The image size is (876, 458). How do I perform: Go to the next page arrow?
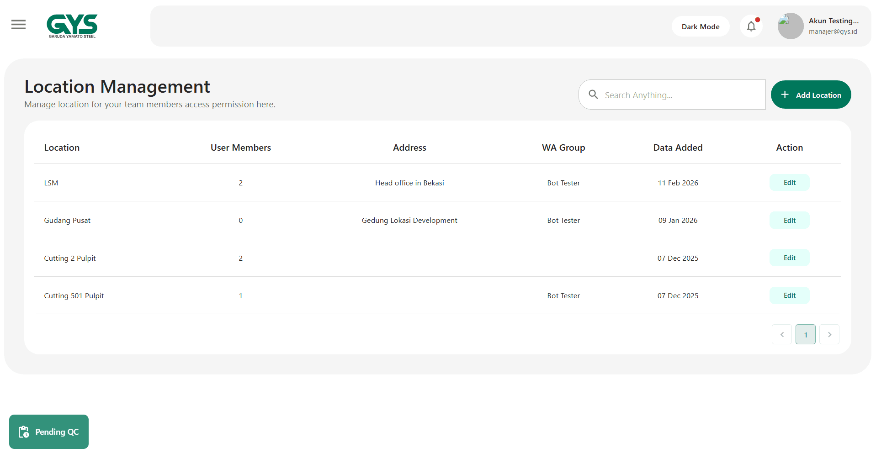click(x=829, y=335)
